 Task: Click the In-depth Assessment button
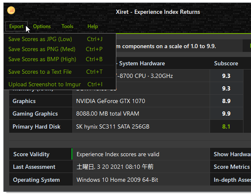coord(231,180)
